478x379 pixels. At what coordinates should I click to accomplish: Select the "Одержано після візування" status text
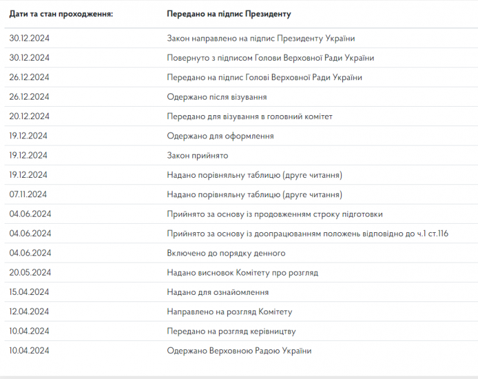216,97
